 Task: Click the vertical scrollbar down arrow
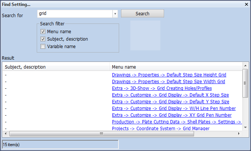pos(245,127)
